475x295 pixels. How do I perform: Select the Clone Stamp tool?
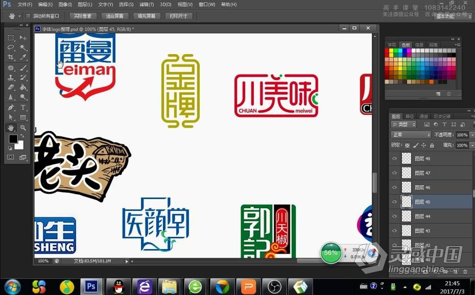tap(11, 78)
